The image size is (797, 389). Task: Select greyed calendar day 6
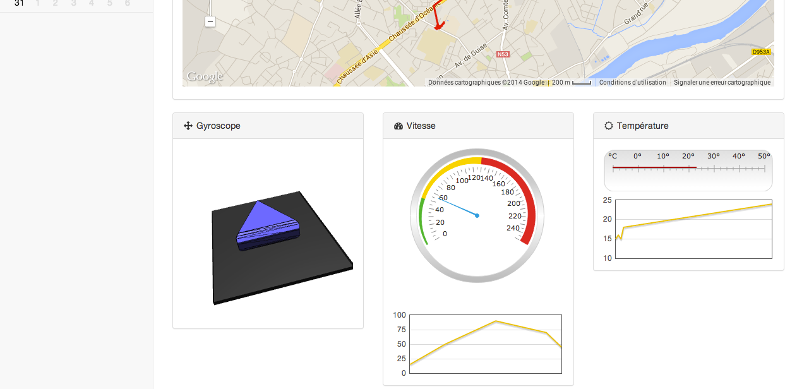pyautogui.click(x=128, y=3)
